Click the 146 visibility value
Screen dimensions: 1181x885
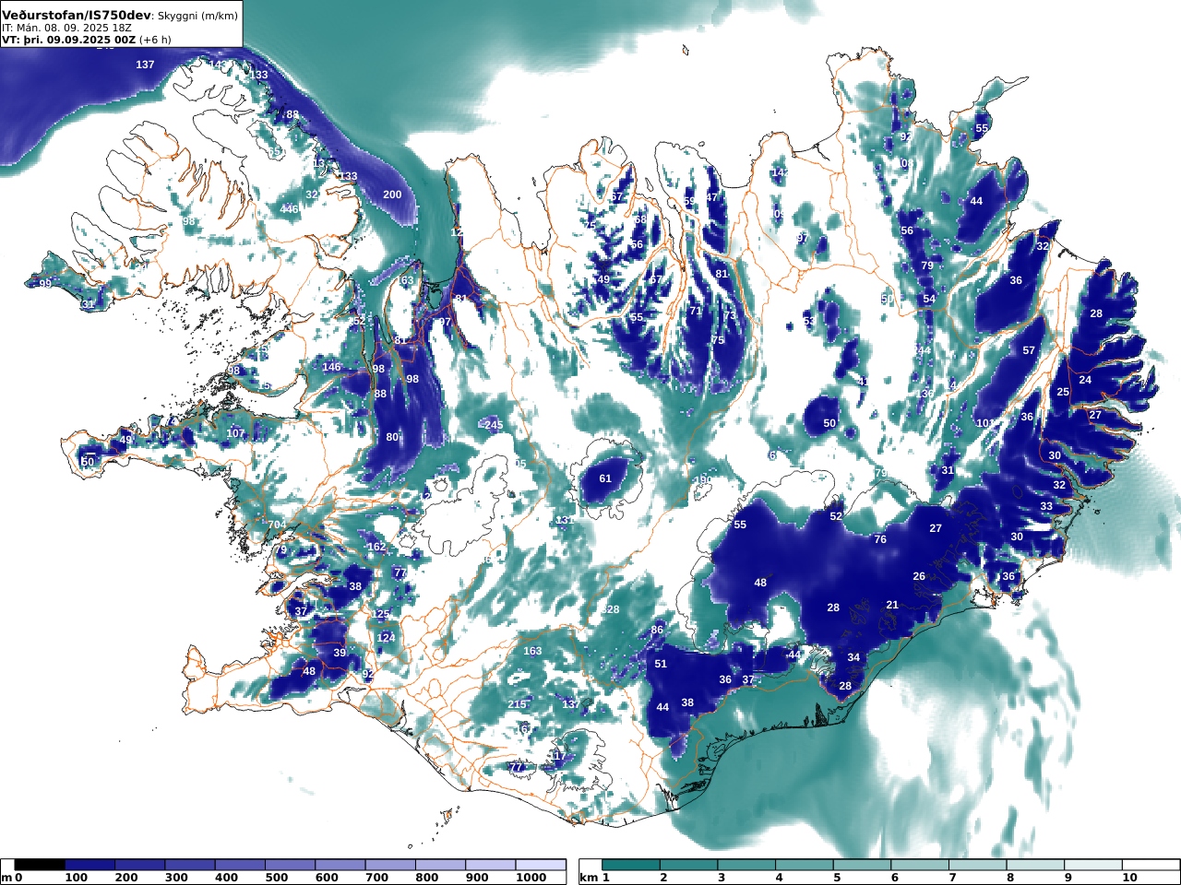point(331,367)
